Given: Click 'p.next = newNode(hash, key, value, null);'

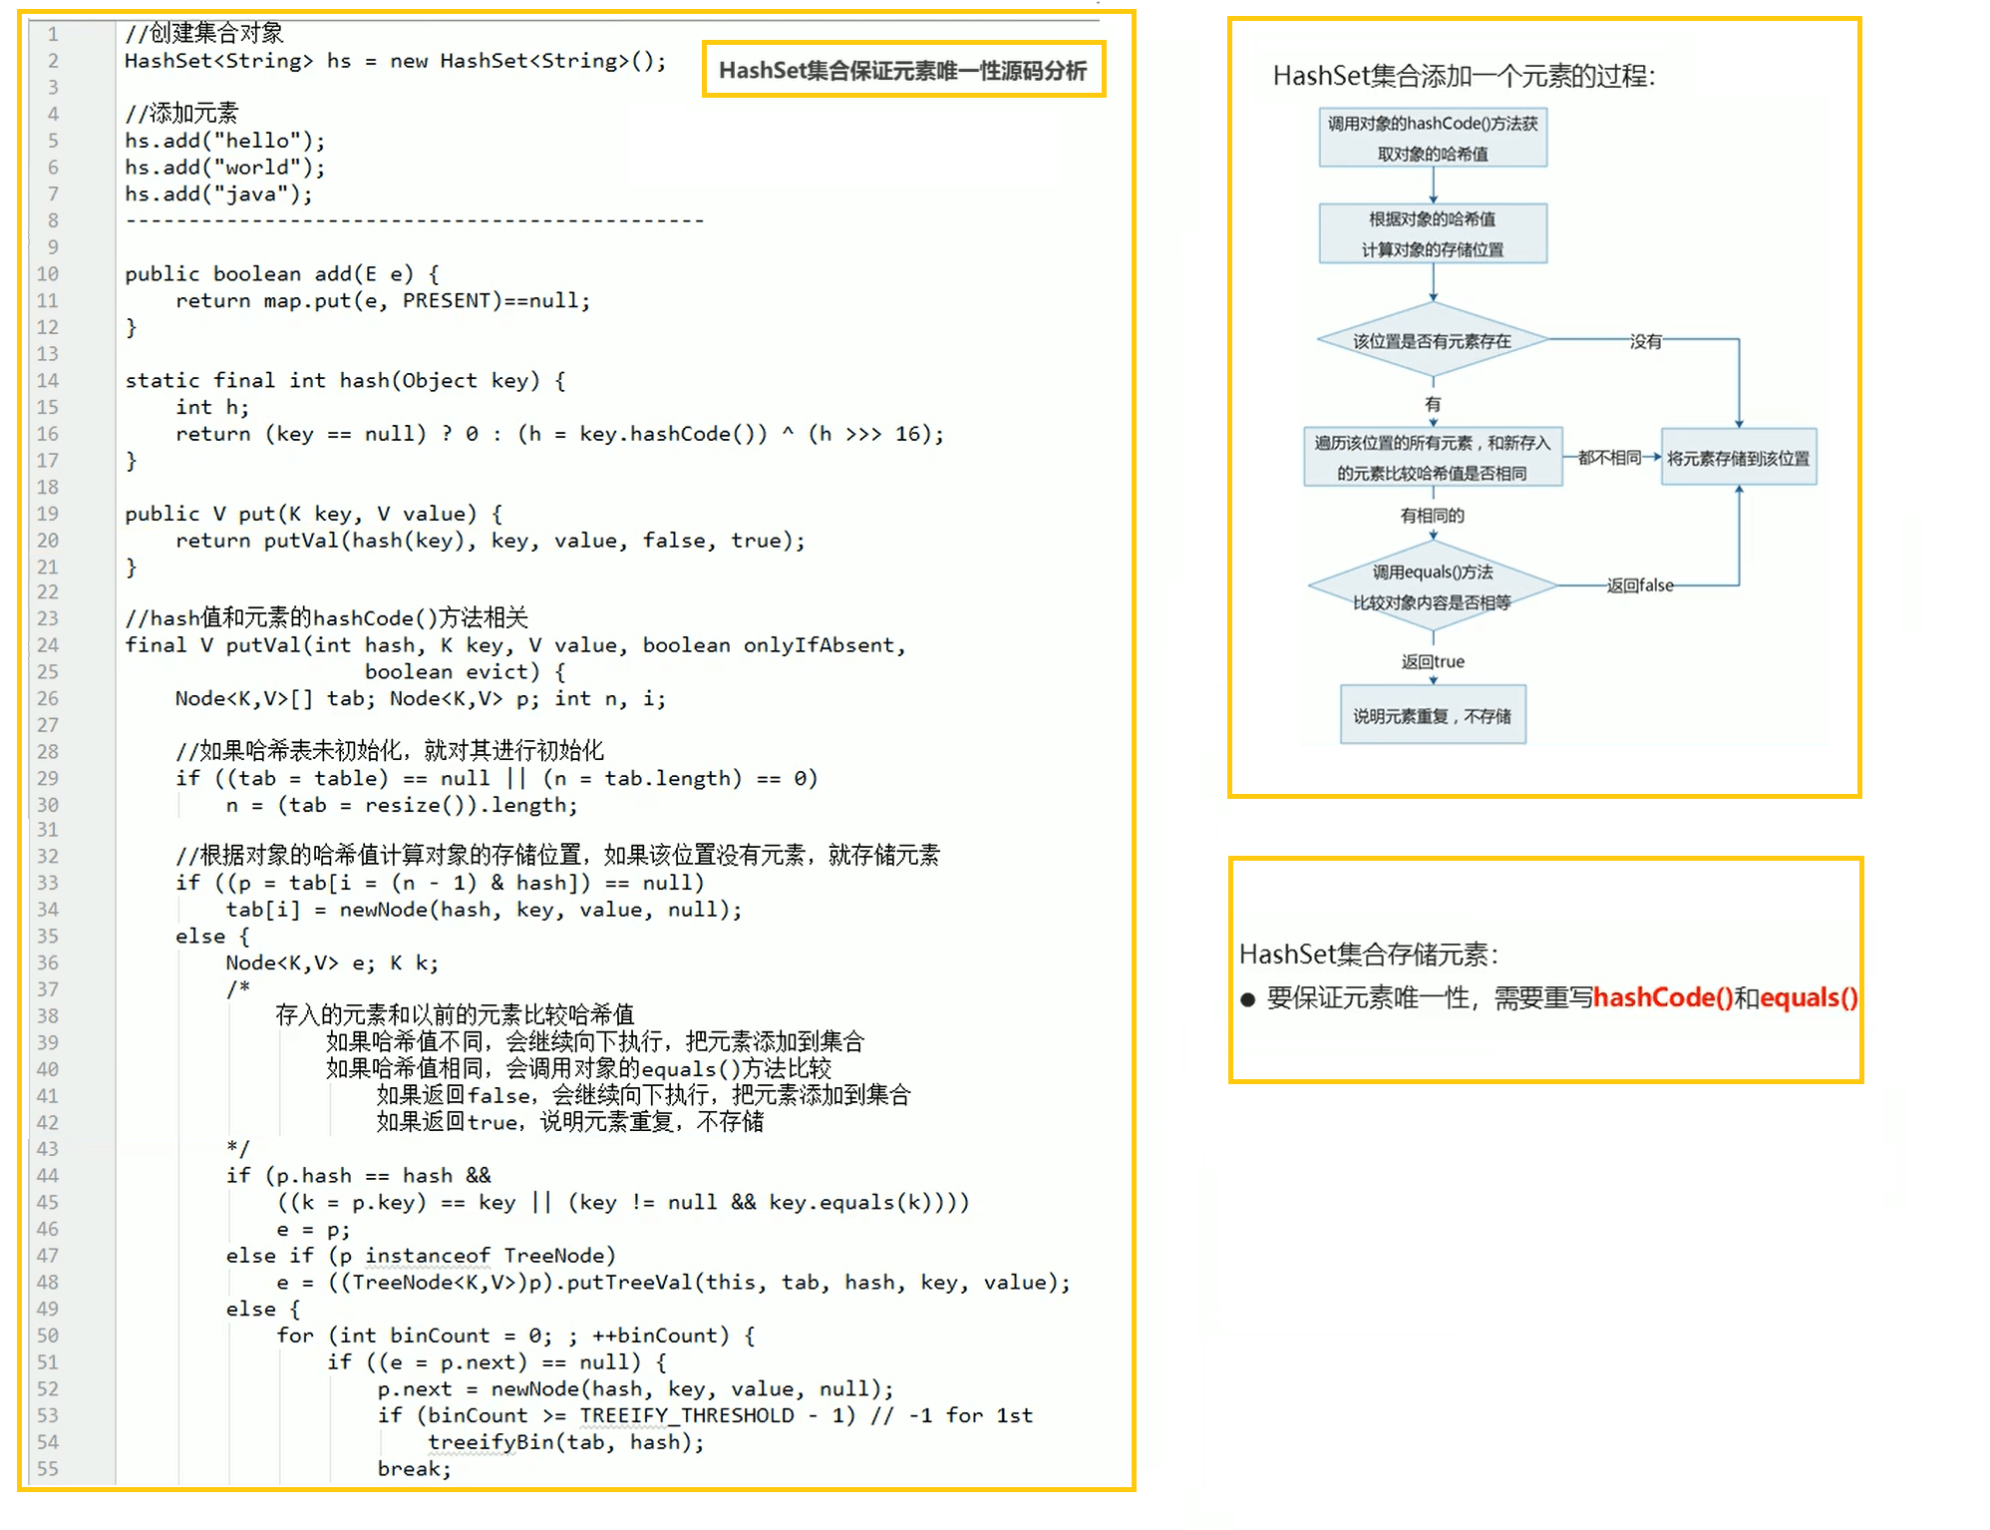Looking at the screenshot, I should coord(635,1390).
